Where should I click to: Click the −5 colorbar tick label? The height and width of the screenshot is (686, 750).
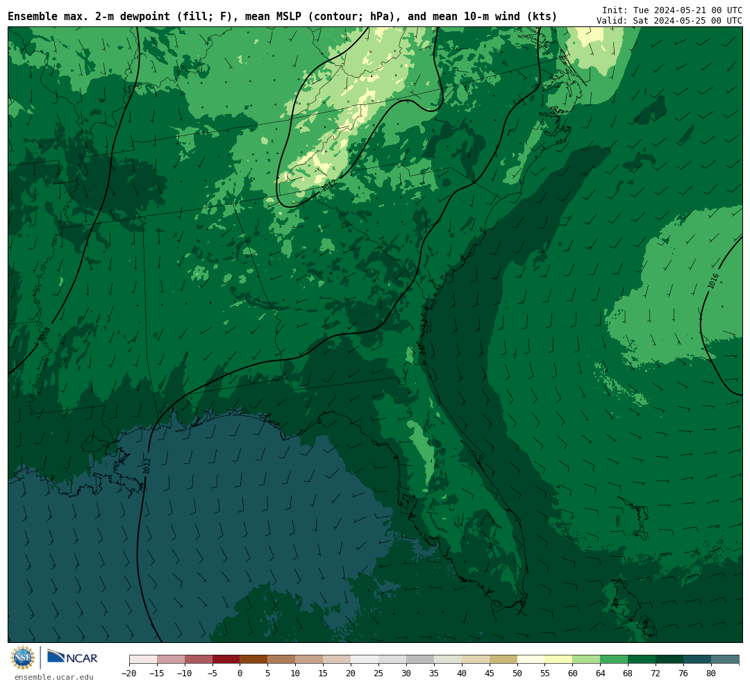pyautogui.click(x=212, y=673)
